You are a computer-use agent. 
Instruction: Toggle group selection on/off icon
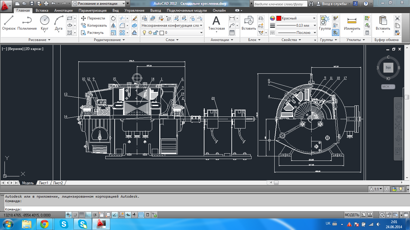(x=336, y=33)
